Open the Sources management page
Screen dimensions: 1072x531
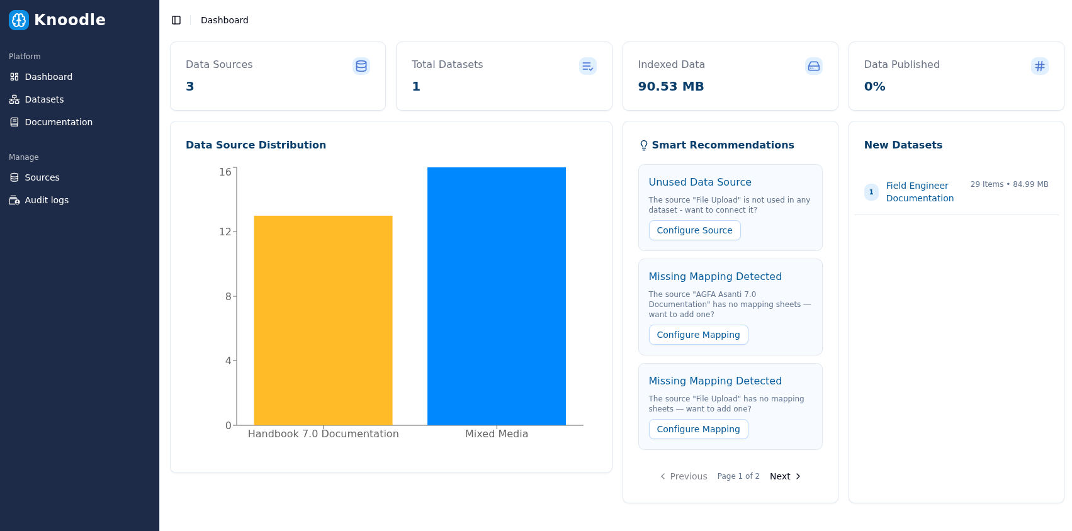42,177
